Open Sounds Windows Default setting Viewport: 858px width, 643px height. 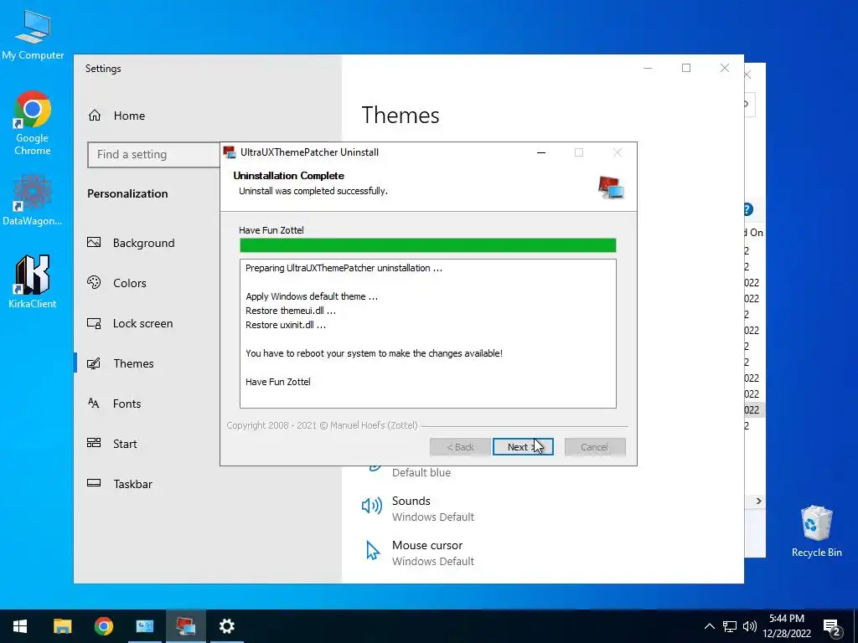pyautogui.click(x=417, y=508)
